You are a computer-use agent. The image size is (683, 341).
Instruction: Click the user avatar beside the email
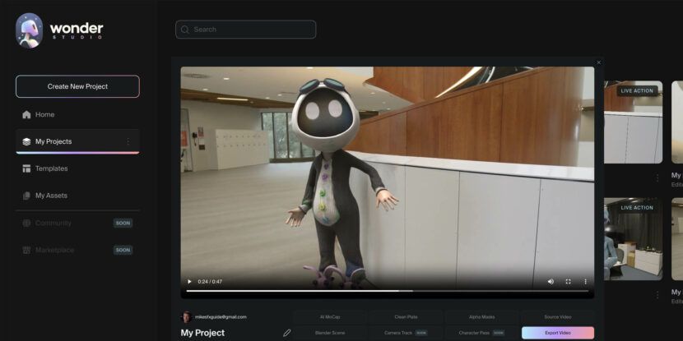(x=187, y=316)
